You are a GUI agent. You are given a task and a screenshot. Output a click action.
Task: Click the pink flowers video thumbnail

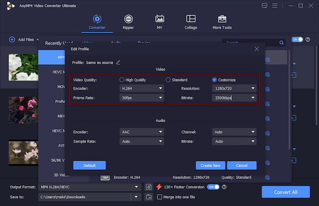(23, 110)
